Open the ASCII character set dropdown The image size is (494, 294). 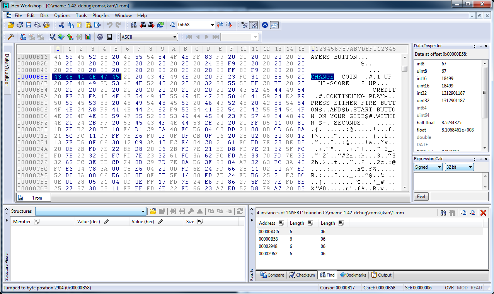click(175, 37)
